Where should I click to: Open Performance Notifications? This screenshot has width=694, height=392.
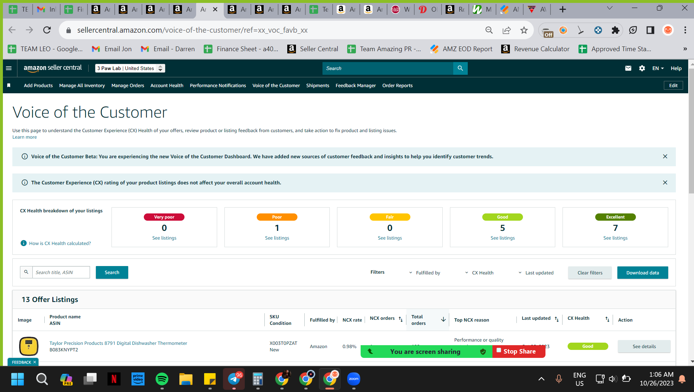coord(218,85)
